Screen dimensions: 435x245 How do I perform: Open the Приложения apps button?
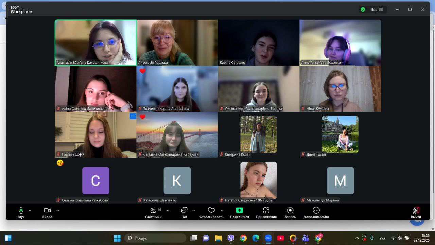point(266,213)
